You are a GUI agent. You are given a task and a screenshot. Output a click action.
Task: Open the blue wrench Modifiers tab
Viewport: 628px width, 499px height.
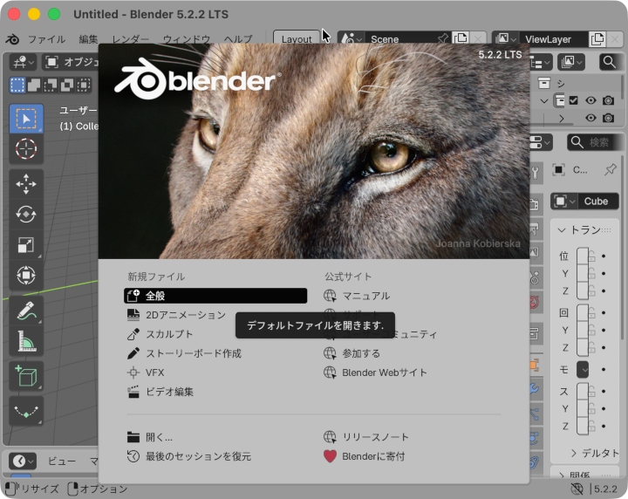point(535,388)
